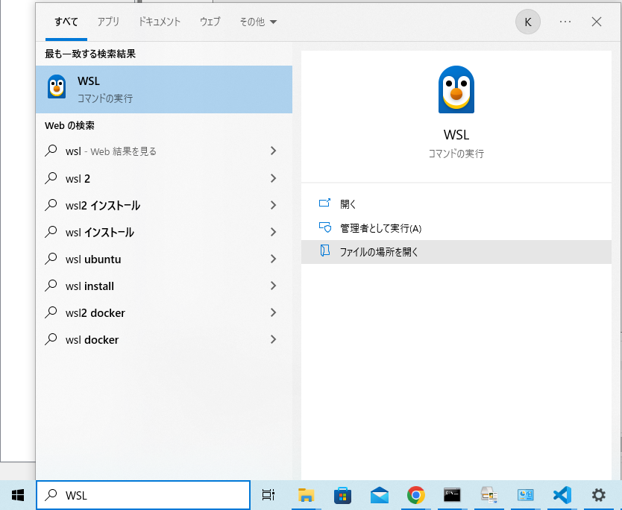Run WSL as administrator (管理者として実行)
Screen dimensions: 622x510
(456, 228)
